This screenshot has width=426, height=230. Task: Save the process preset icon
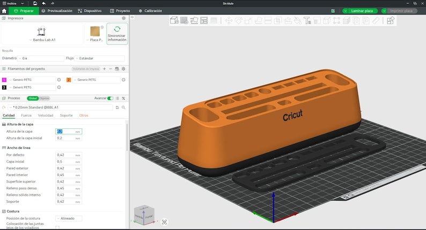117,108
